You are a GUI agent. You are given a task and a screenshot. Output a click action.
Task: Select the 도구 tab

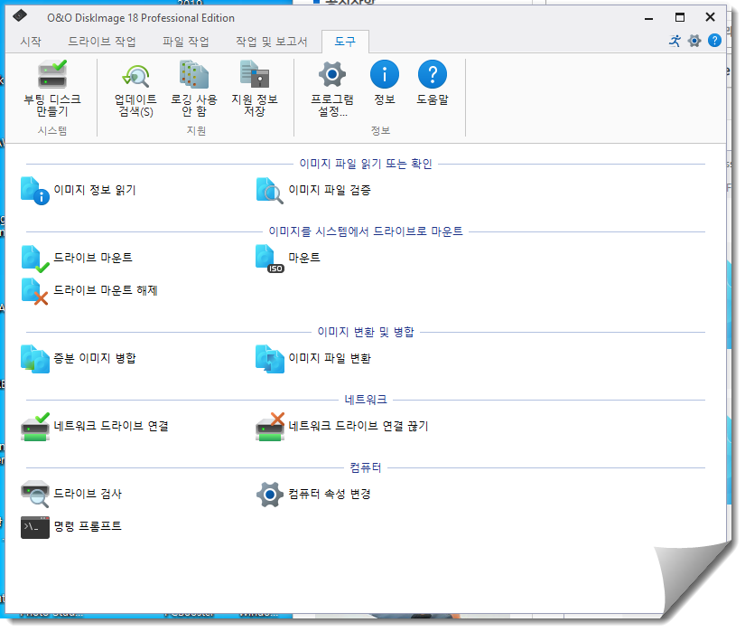345,42
